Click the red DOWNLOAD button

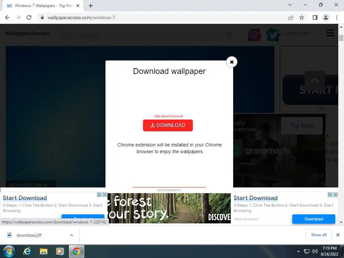click(x=168, y=125)
